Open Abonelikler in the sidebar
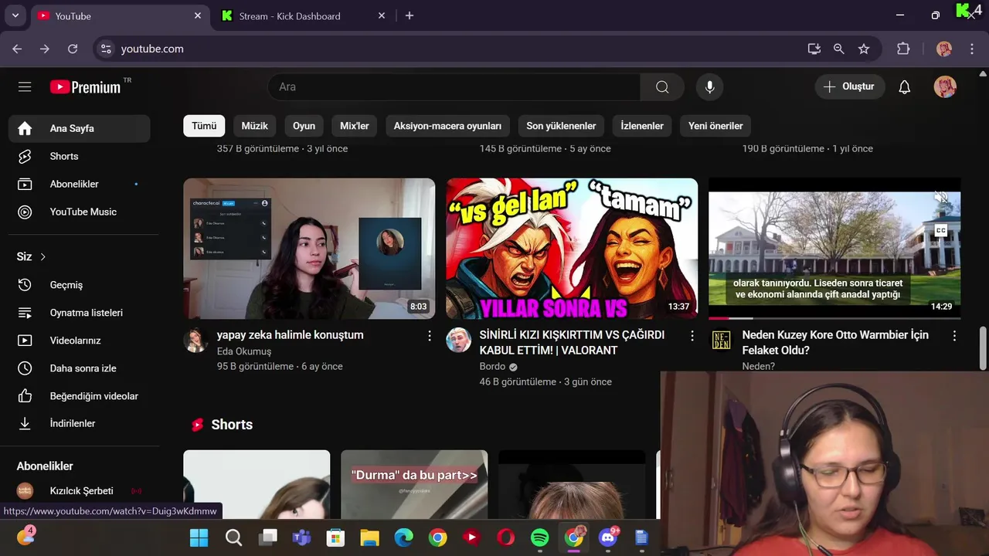The height and width of the screenshot is (556, 989). [x=80, y=184]
